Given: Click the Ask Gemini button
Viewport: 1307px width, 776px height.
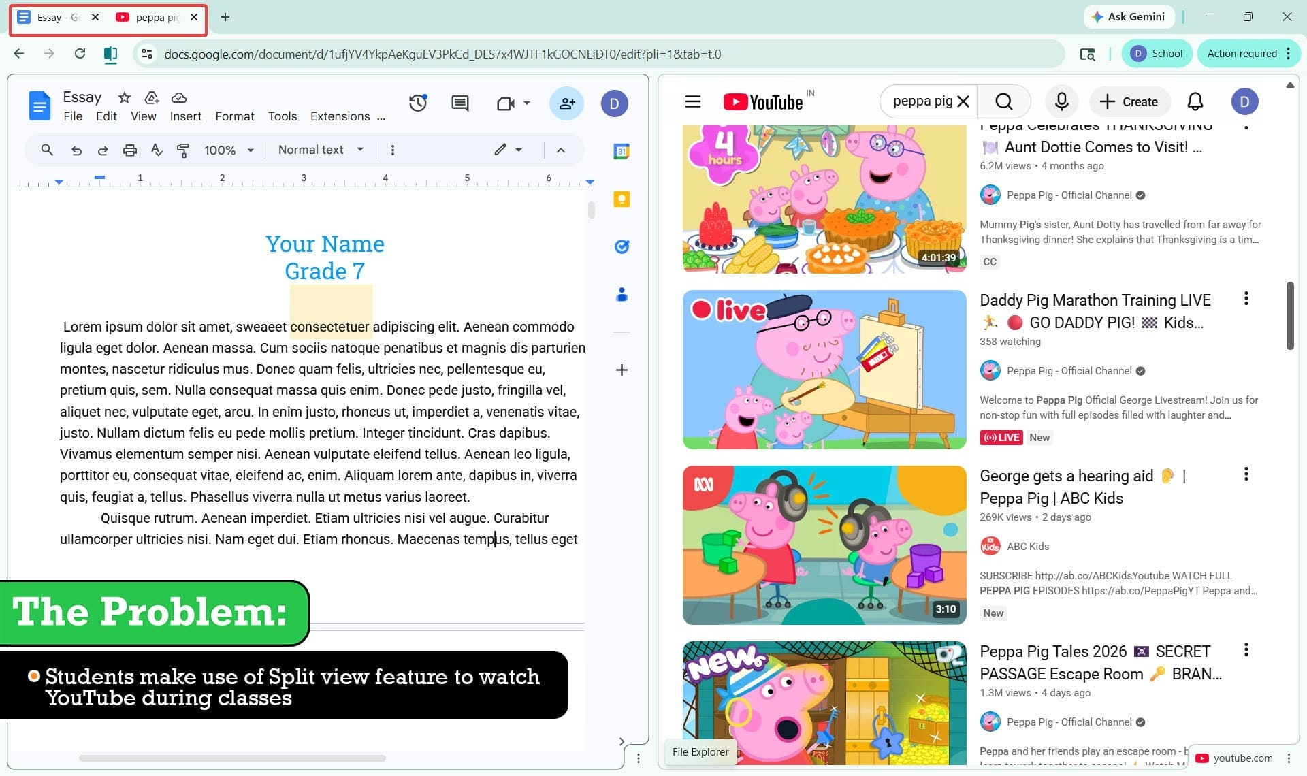Looking at the screenshot, I should 1129,17.
